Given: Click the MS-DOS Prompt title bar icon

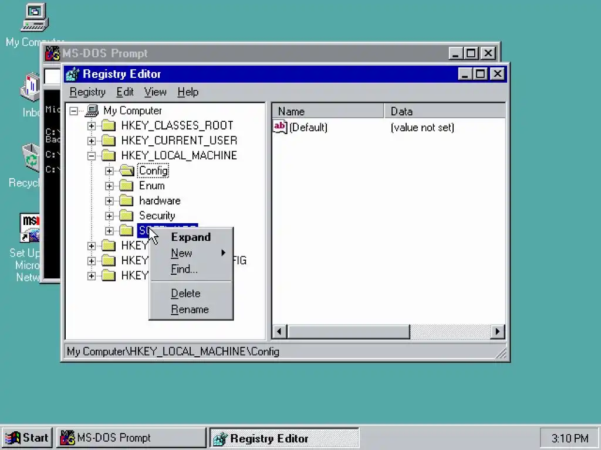Looking at the screenshot, I should point(52,53).
